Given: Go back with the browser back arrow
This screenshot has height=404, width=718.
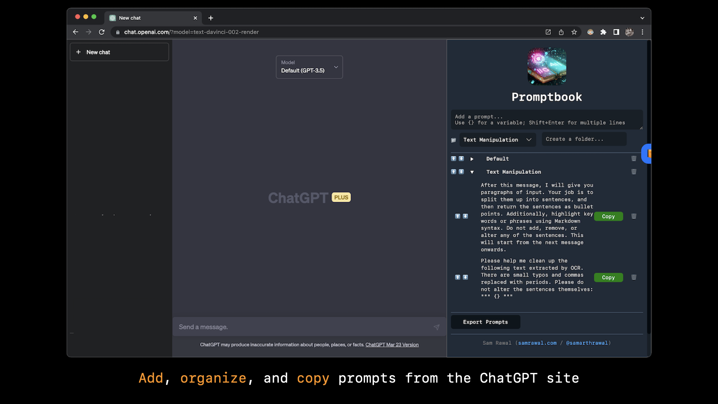Looking at the screenshot, I should point(76,32).
